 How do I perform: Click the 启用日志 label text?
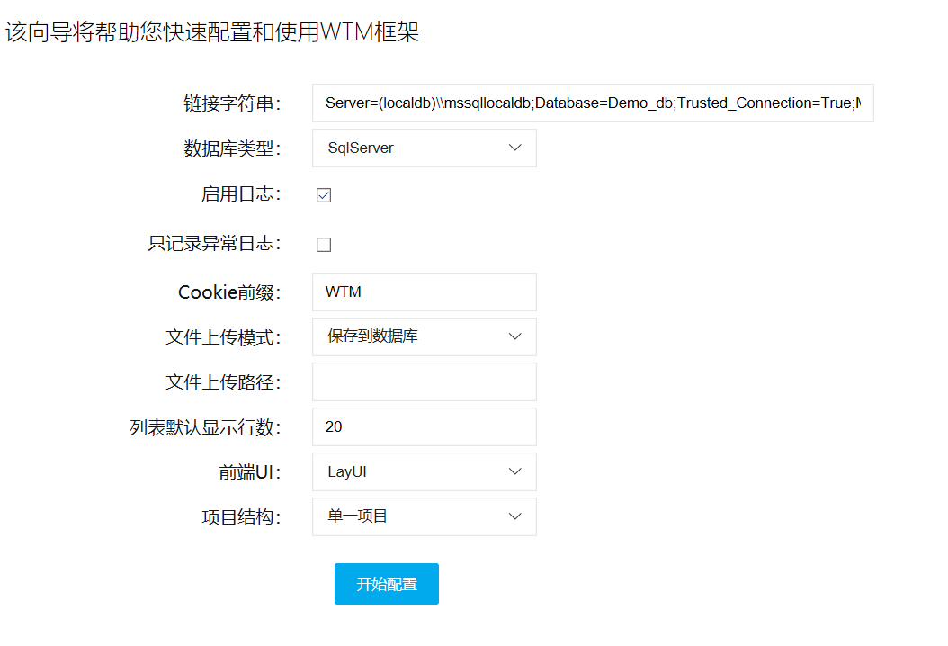(x=241, y=194)
